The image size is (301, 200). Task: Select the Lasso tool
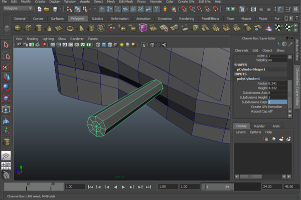coord(6,55)
